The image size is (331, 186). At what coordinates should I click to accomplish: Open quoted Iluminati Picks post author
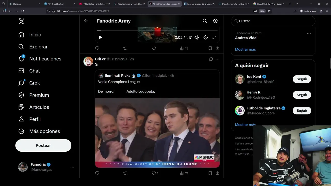pyautogui.click(x=117, y=75)
